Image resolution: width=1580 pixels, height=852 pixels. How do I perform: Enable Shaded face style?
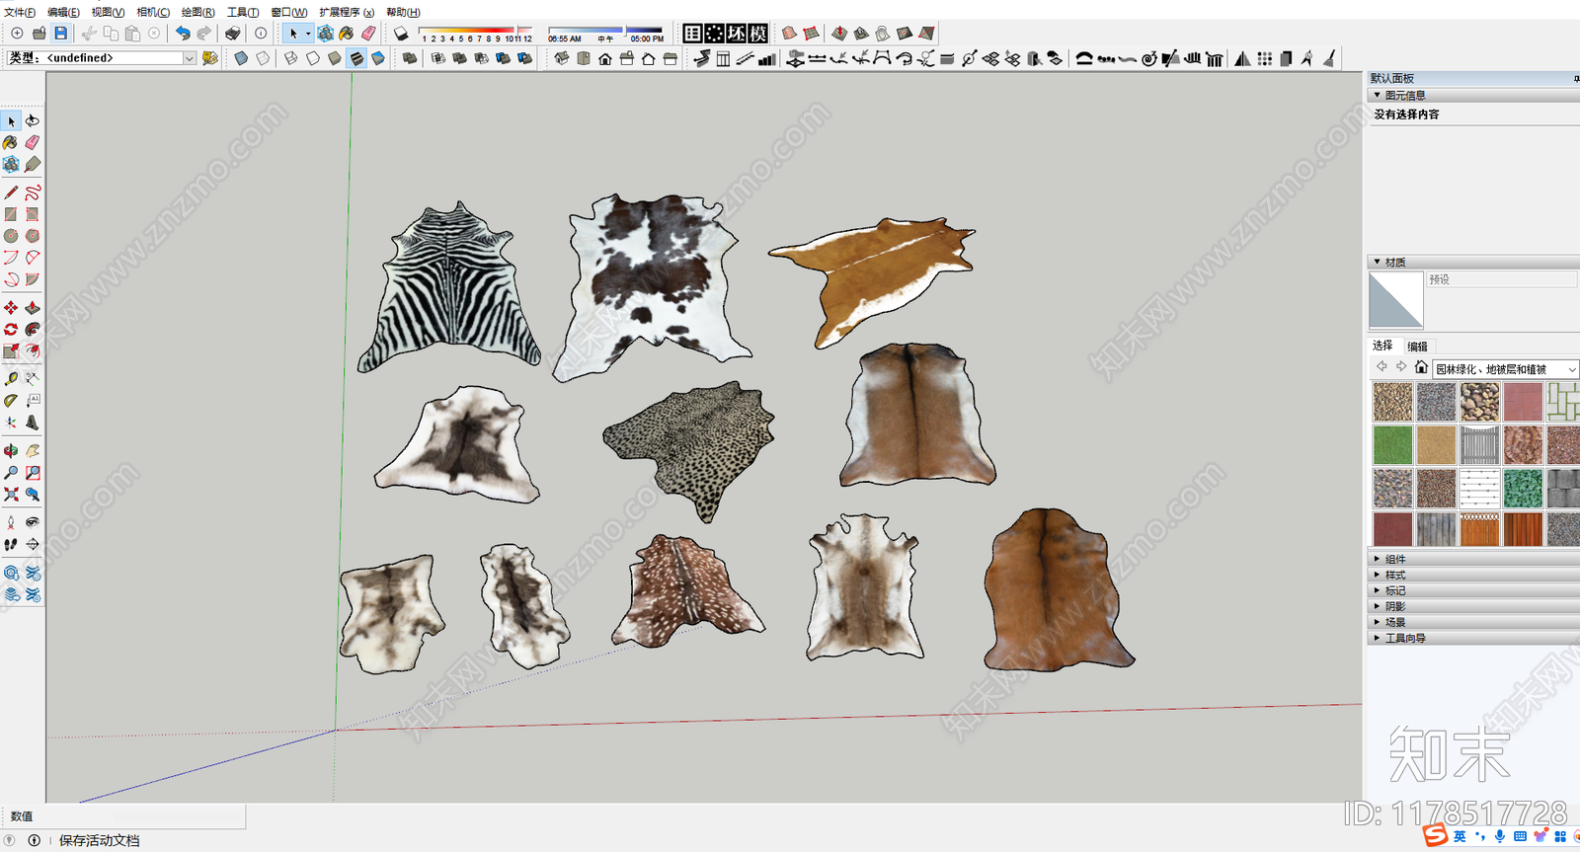334,59
